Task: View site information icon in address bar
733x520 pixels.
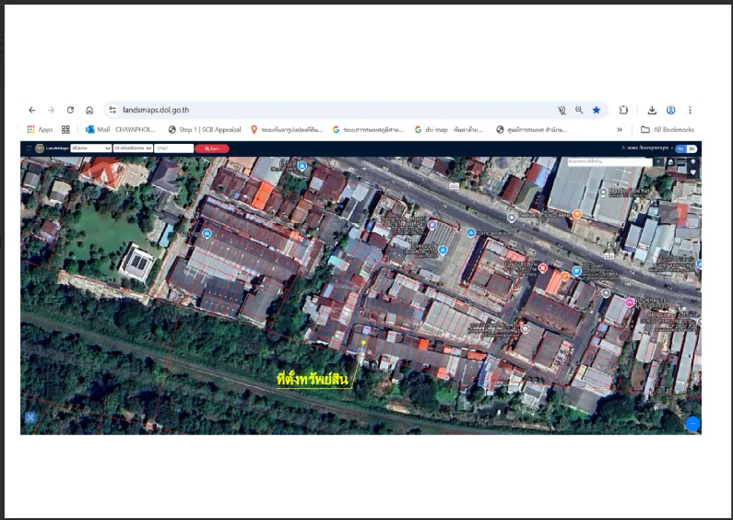Action: coord(112,110)
